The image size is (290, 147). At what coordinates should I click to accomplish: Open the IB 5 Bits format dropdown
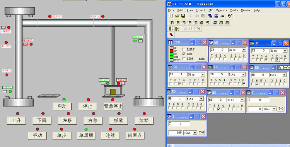click(x=243, y=74)
